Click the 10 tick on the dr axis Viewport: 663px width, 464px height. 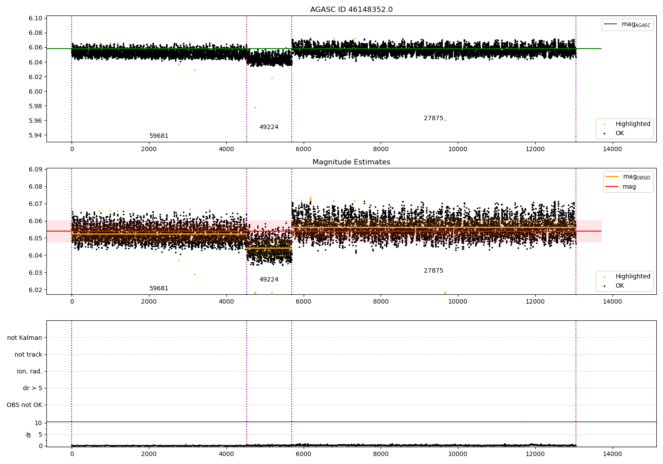[38, 423]
